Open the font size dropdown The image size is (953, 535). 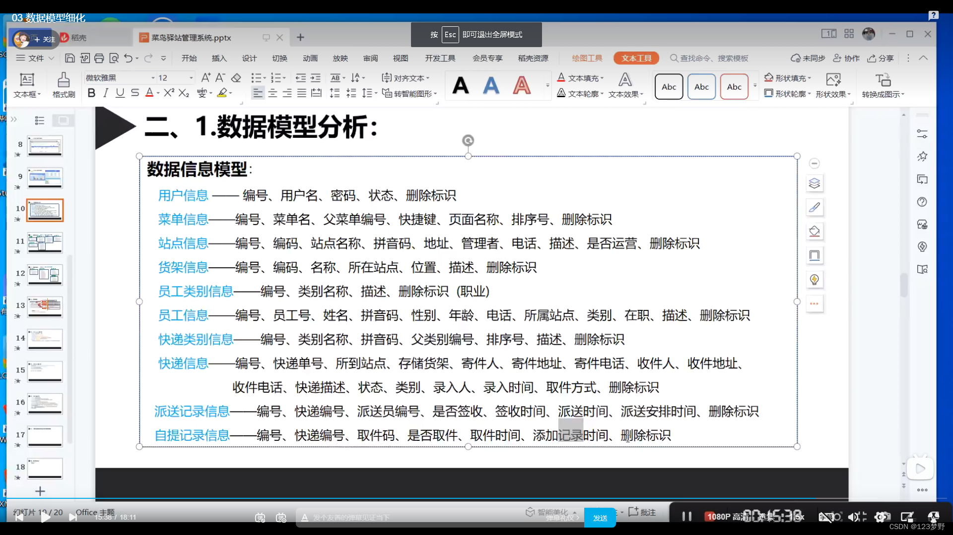pos(191,78)
